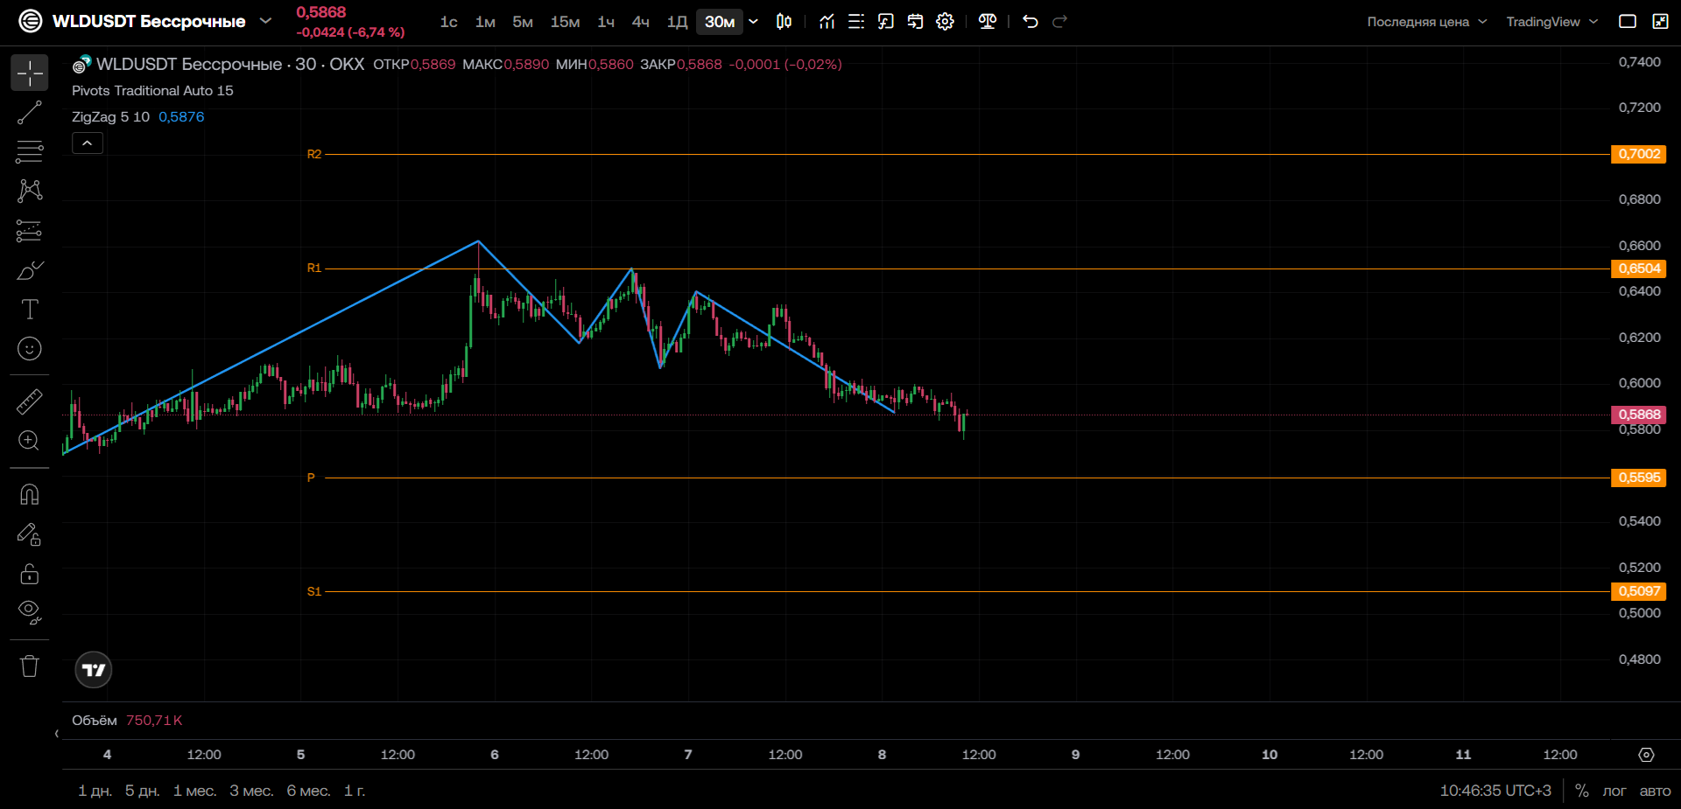Switch to the 4ч timeframe
The height and width of the screenshot is (809, 1681).
pos(641,22)
